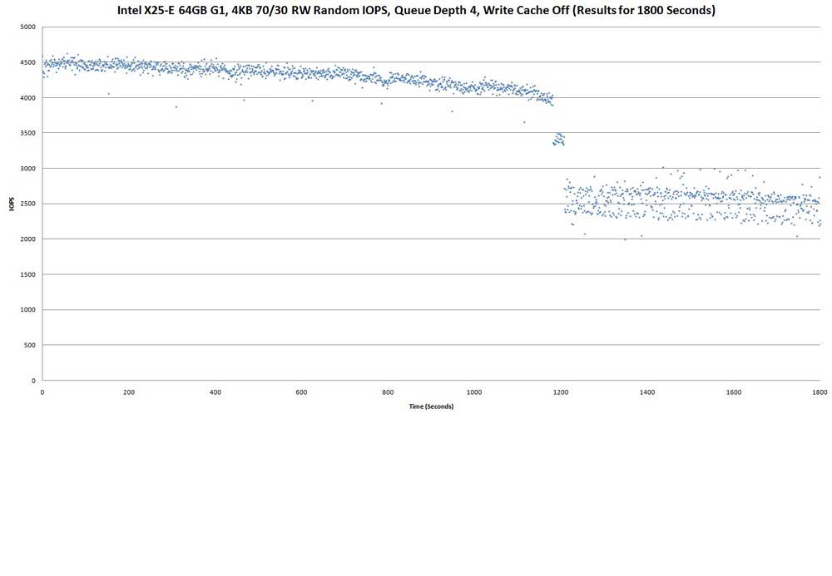Click the 1000 y-axis value
The image size is (832, 576).
[28, 310]
